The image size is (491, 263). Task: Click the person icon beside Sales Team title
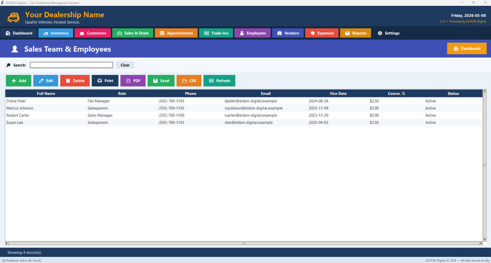pyautogui.click(x=15, y=49)
